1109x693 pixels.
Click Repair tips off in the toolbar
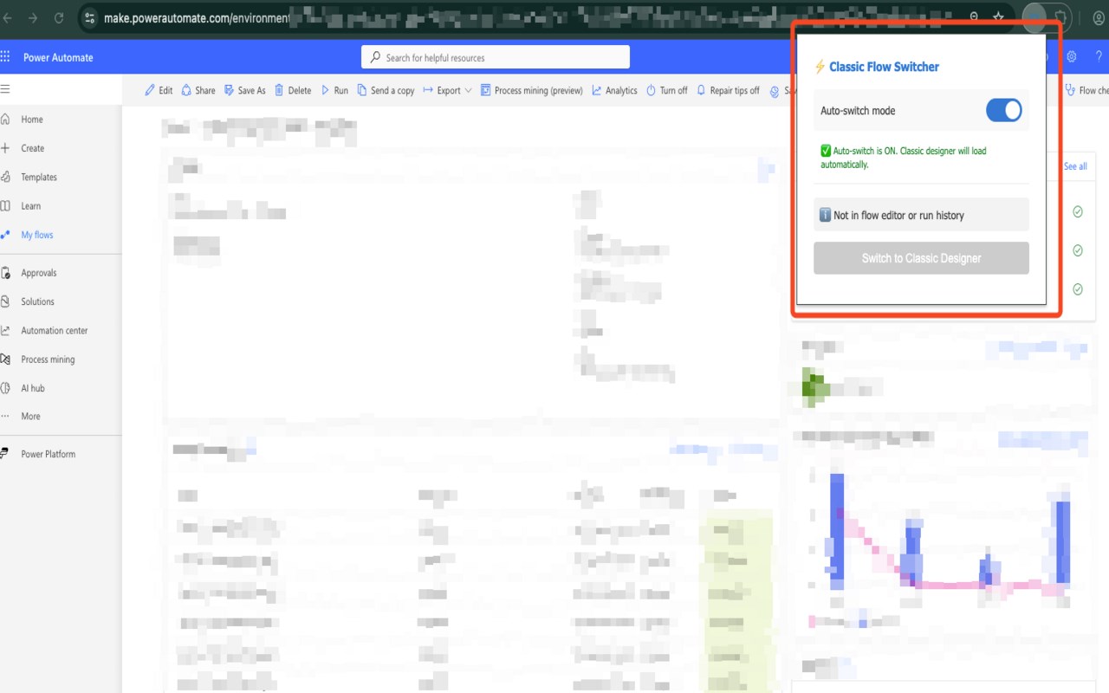[728, 90]
